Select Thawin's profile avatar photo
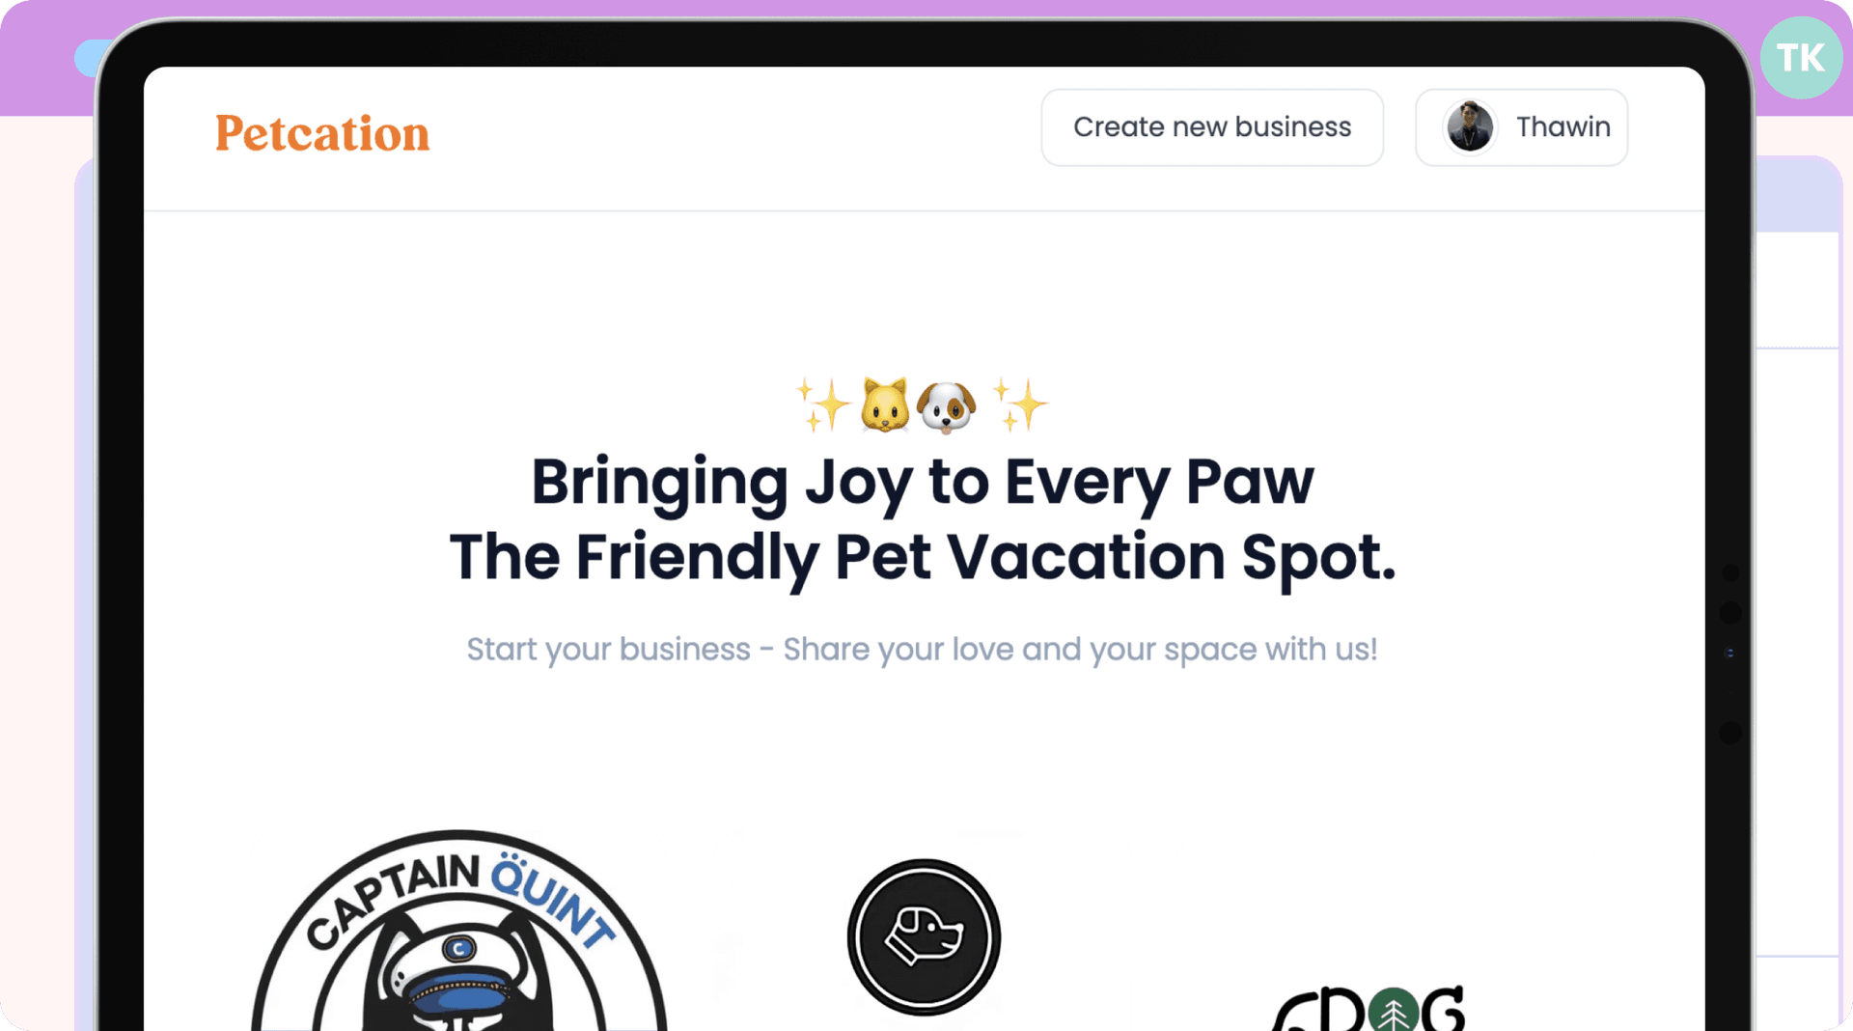This screenshot has height=1031, width=1853. pyautogui.click(x=1469, y=126)
